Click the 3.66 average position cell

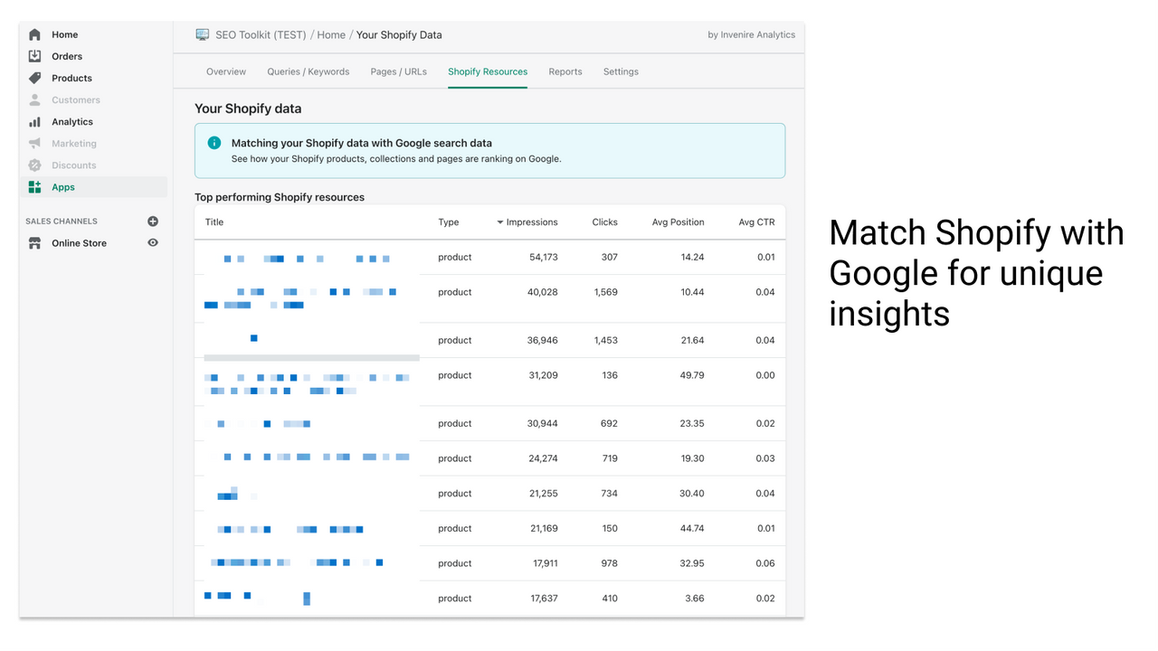(695, 599)
